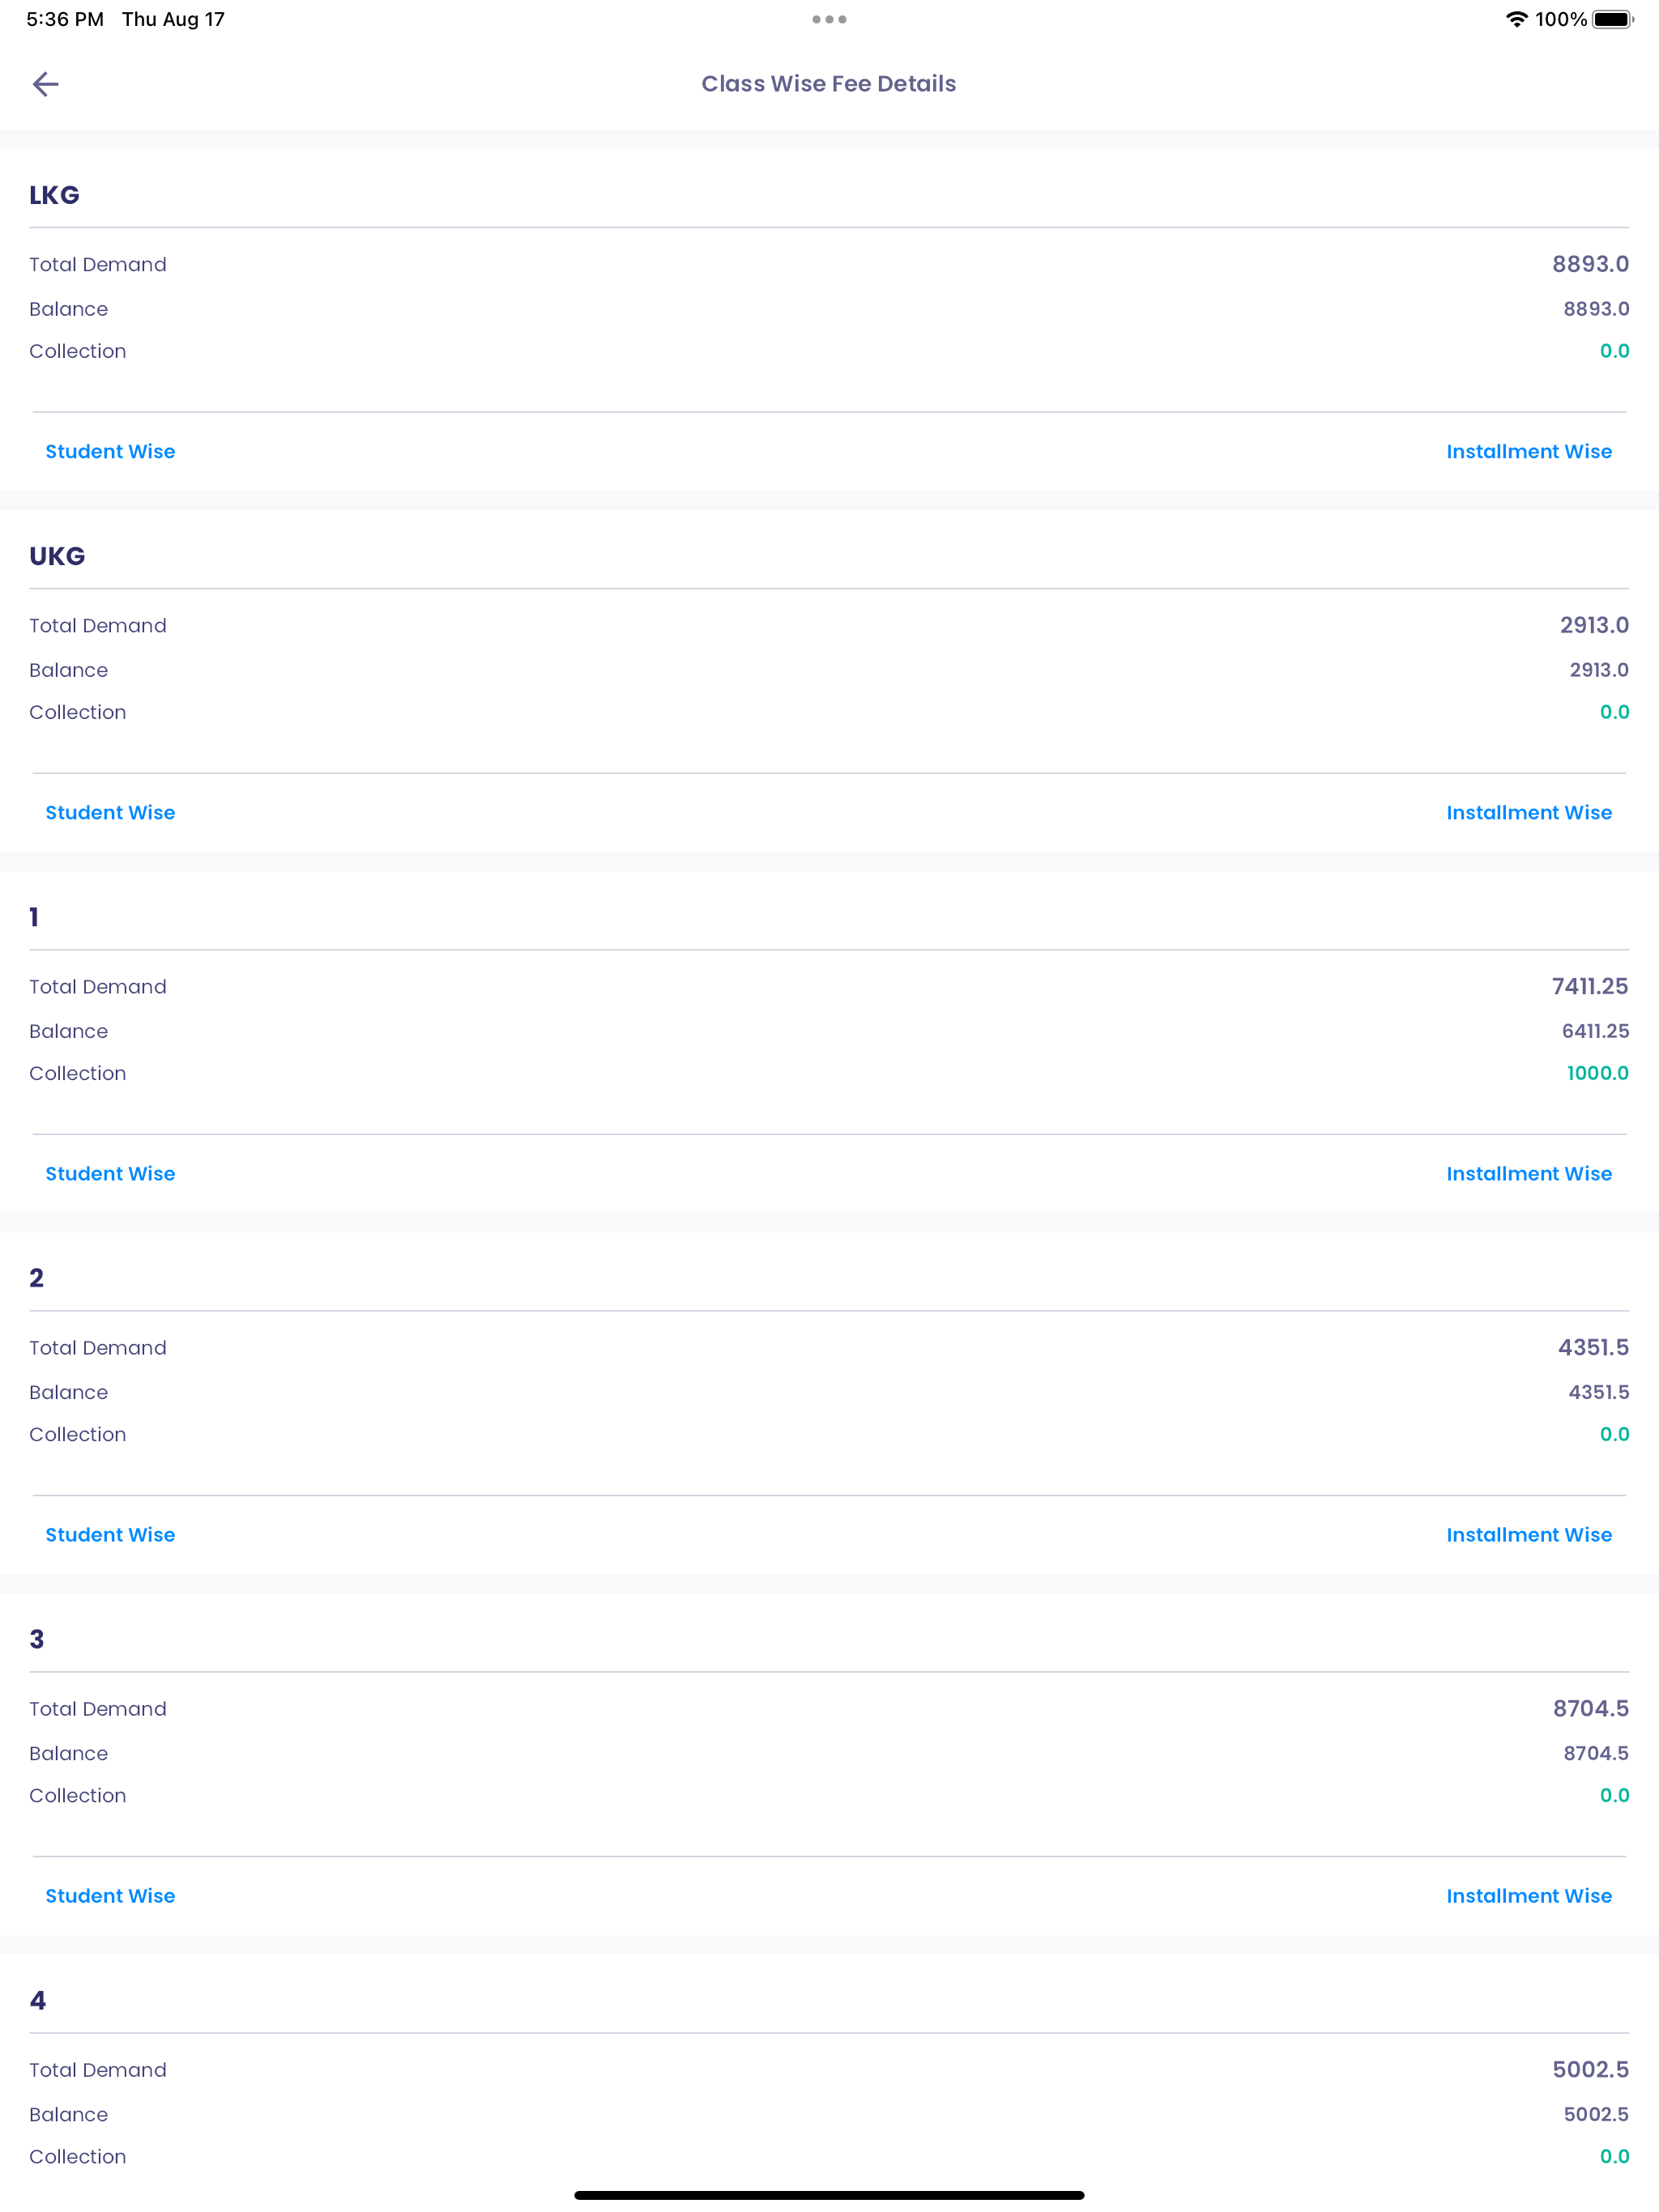Tap class 4 Total Demand 5002.5
Viewport: 1659px width, 2212px height.
(1590, 2069)
